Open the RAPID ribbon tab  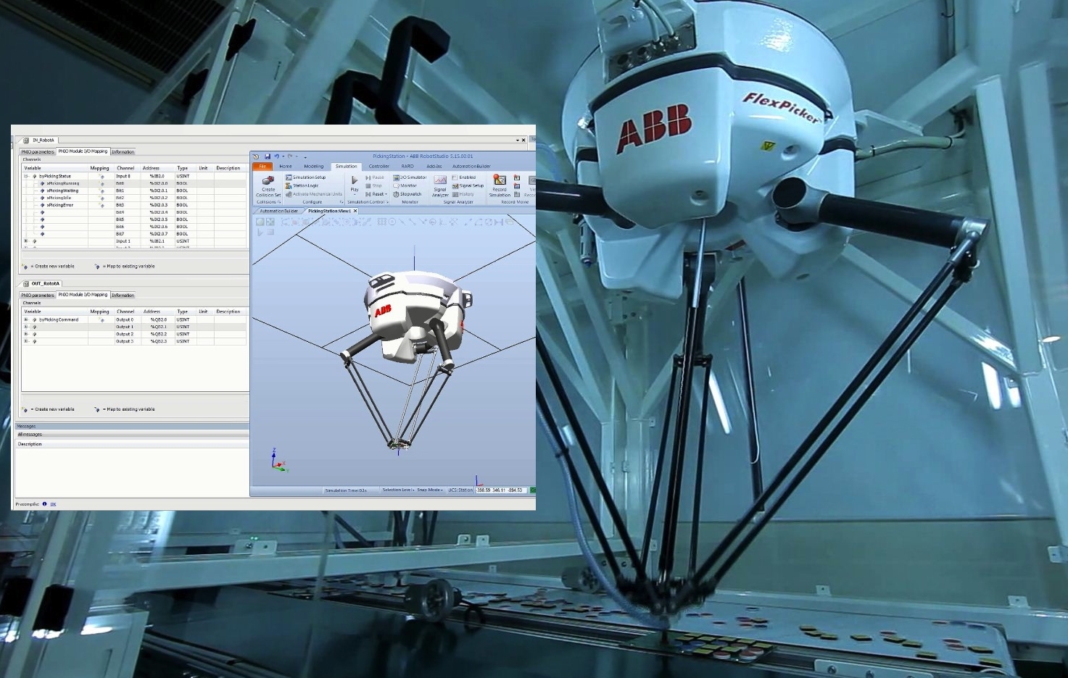[x=407, y=167]
